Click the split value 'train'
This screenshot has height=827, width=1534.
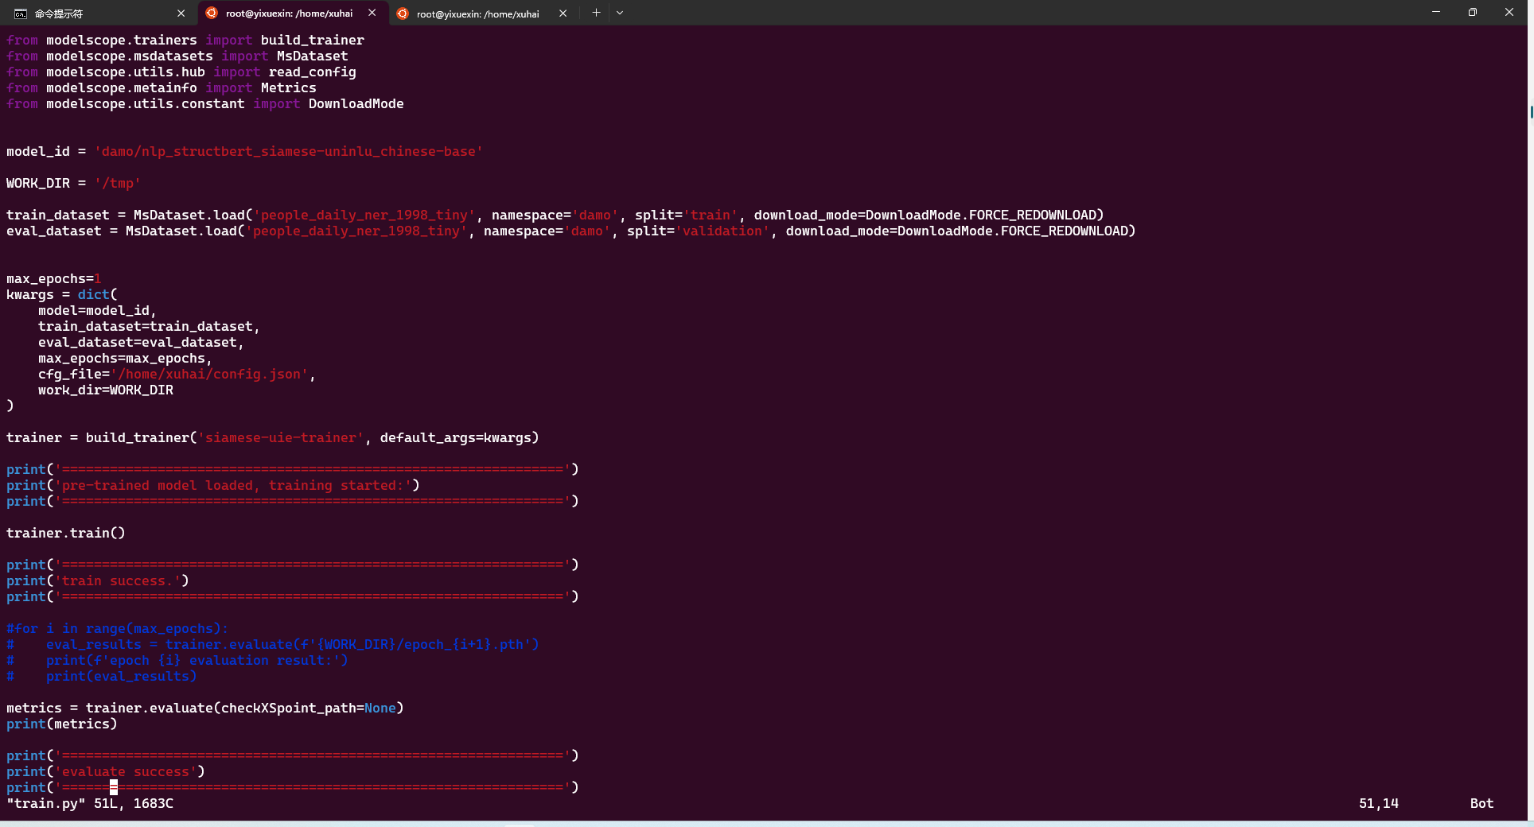point(711,215)
